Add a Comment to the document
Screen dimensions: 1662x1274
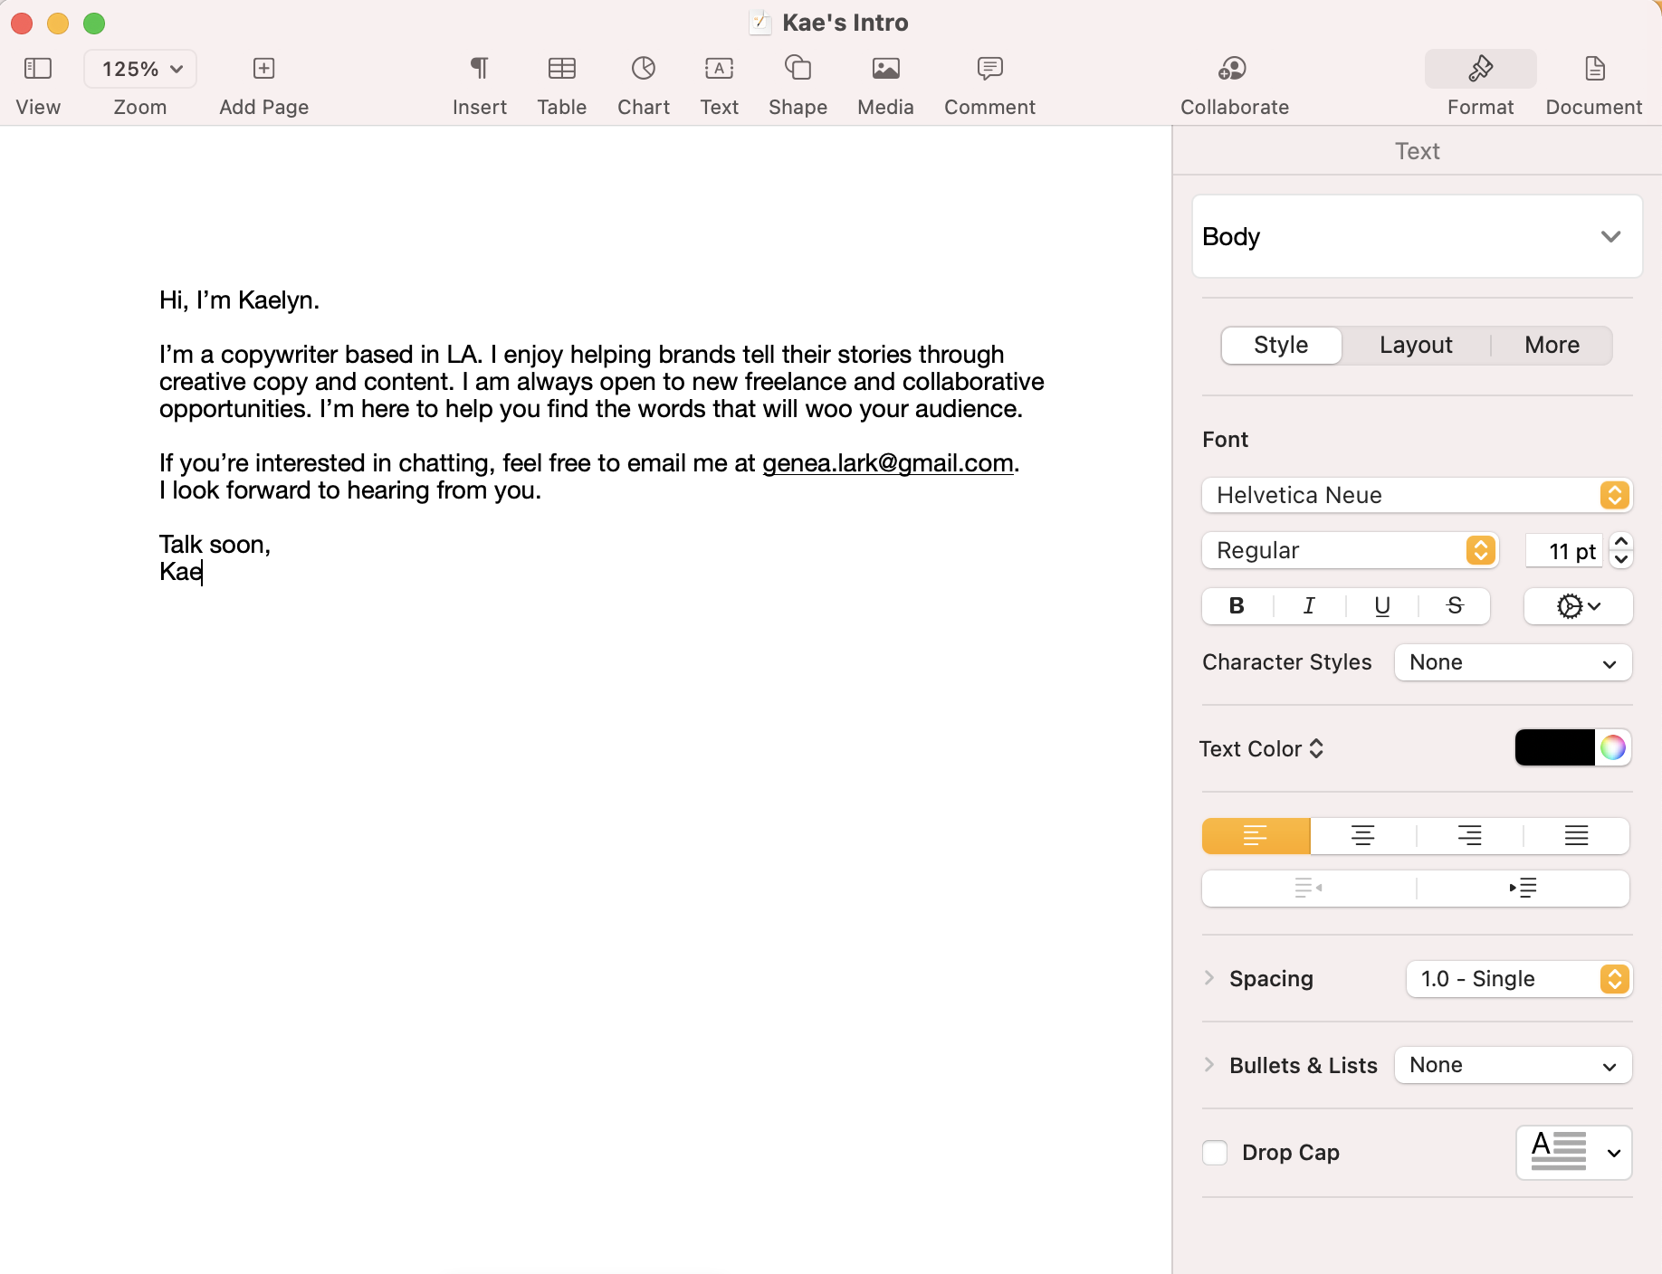pyautogui.click(x=989, y=69)
